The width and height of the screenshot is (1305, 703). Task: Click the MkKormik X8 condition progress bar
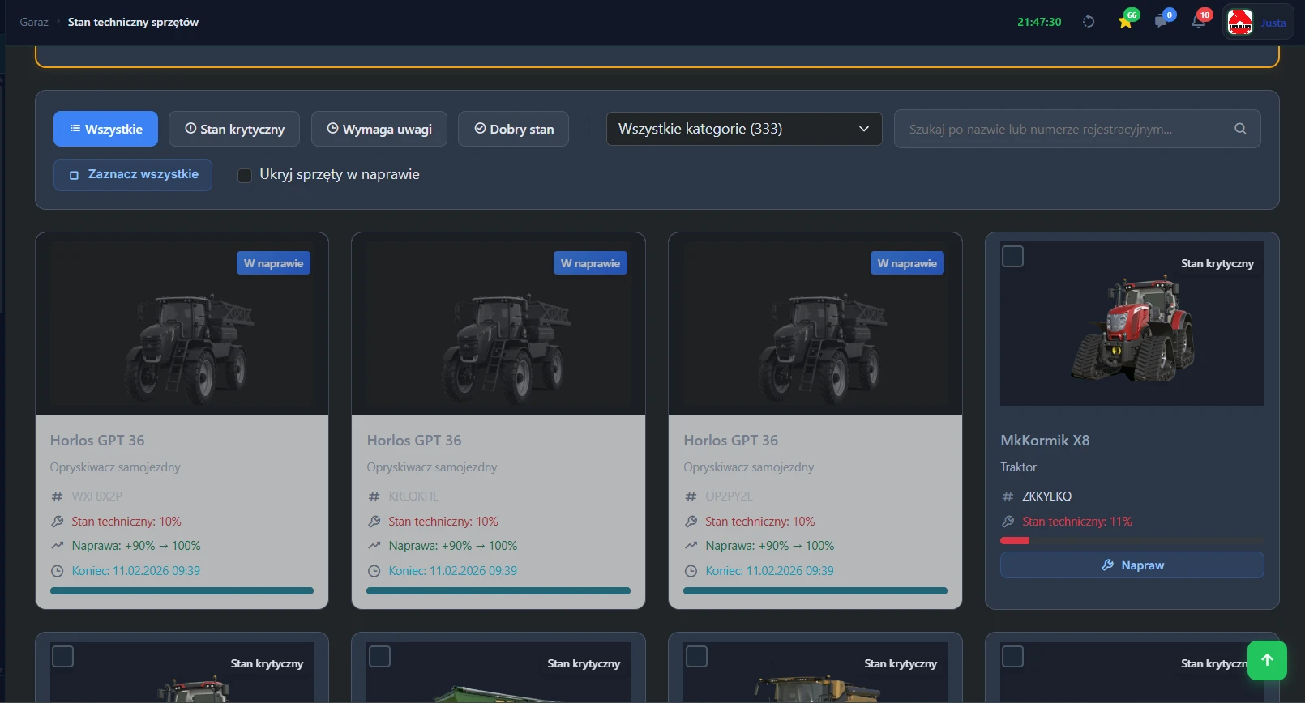(x=1132, y=540)
